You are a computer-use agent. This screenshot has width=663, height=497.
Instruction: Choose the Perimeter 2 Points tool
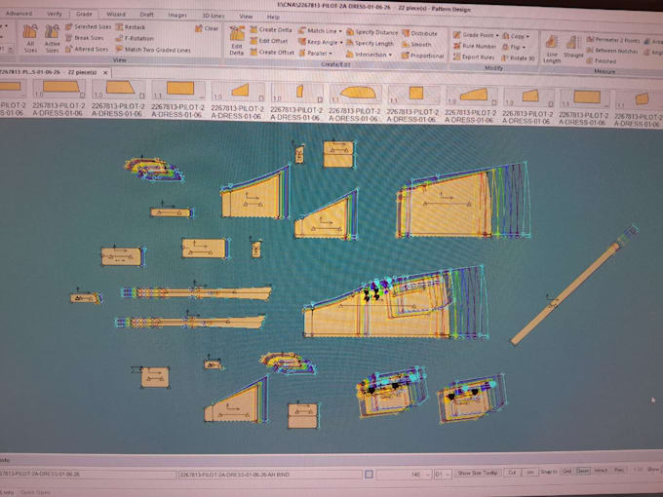click(x=613, y=40)
